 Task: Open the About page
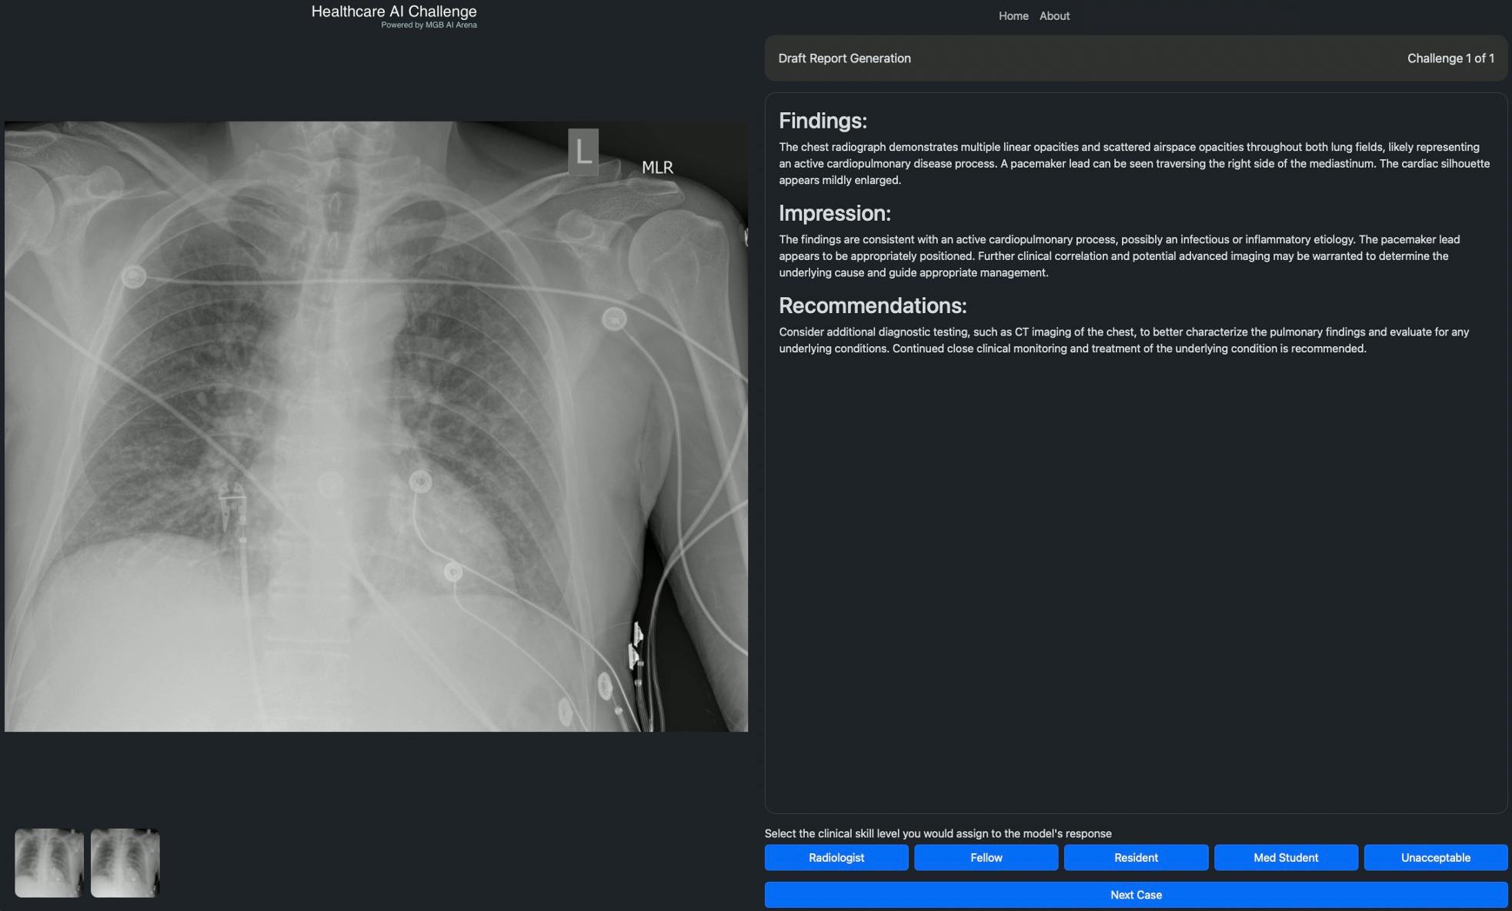point(1053,15)
